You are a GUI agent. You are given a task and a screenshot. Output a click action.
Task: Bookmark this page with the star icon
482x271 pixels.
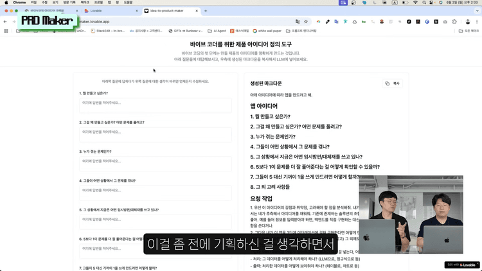click(305, 21)
